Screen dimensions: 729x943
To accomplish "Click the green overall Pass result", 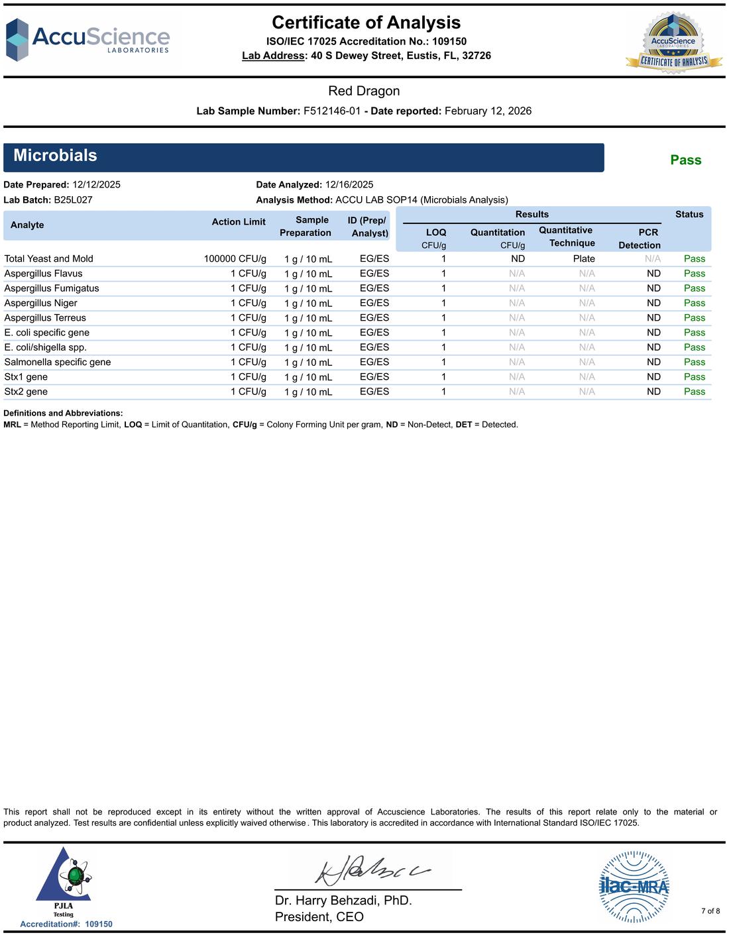I will tap(685, 160).
